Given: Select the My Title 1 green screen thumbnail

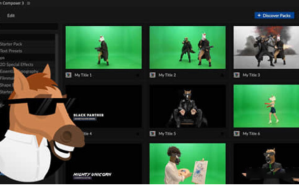Looking at the screenshot, I should point(103,47).
